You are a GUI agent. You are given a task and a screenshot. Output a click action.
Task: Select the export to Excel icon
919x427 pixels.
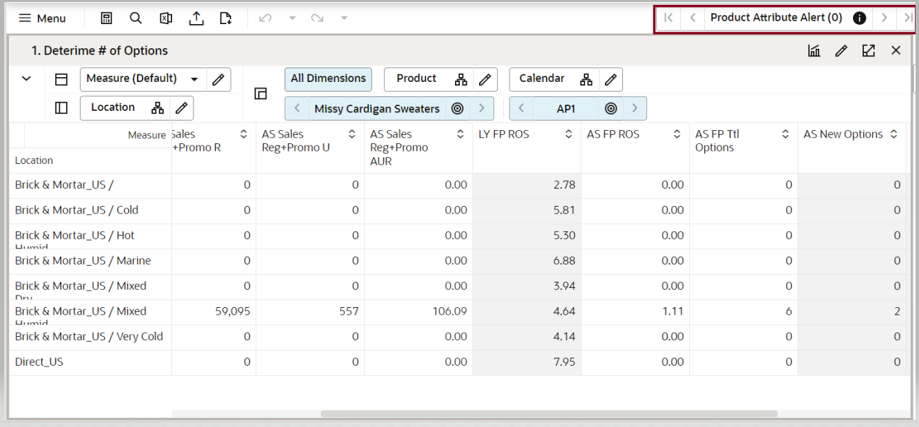pos(165,19)
